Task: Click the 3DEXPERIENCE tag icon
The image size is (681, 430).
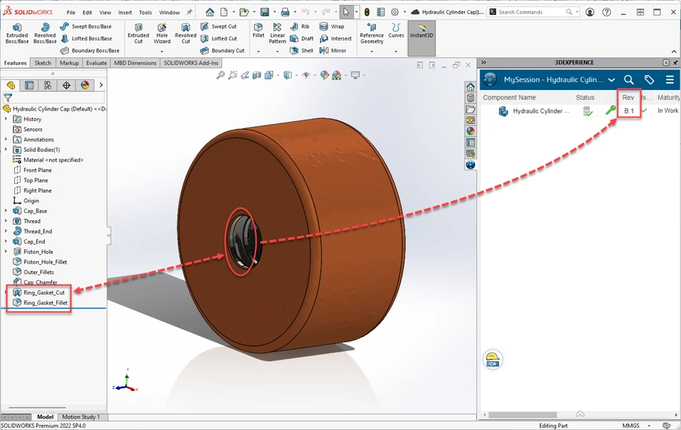Action: pos(649,80)
